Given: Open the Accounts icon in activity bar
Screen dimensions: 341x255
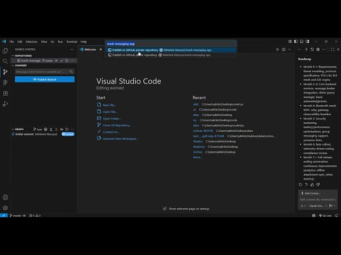Looking at the screenshot, I should click(5, 197).
